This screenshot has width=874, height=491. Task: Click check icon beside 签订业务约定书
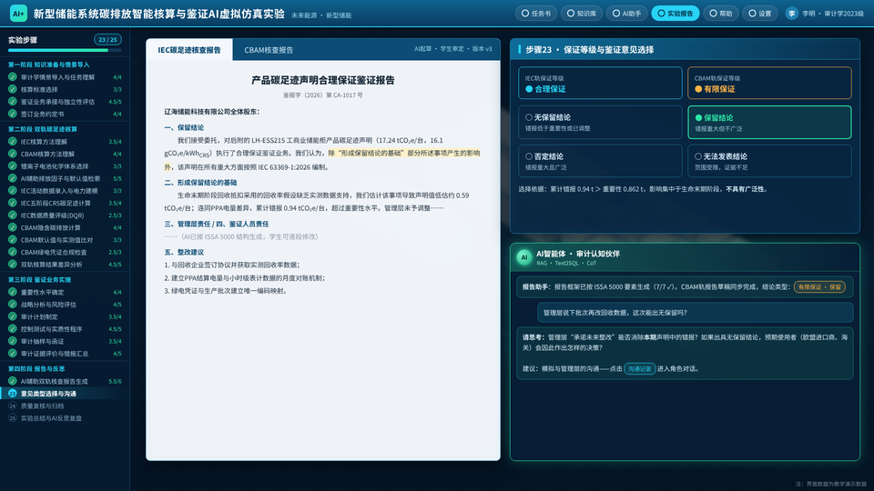pos(12,114)
